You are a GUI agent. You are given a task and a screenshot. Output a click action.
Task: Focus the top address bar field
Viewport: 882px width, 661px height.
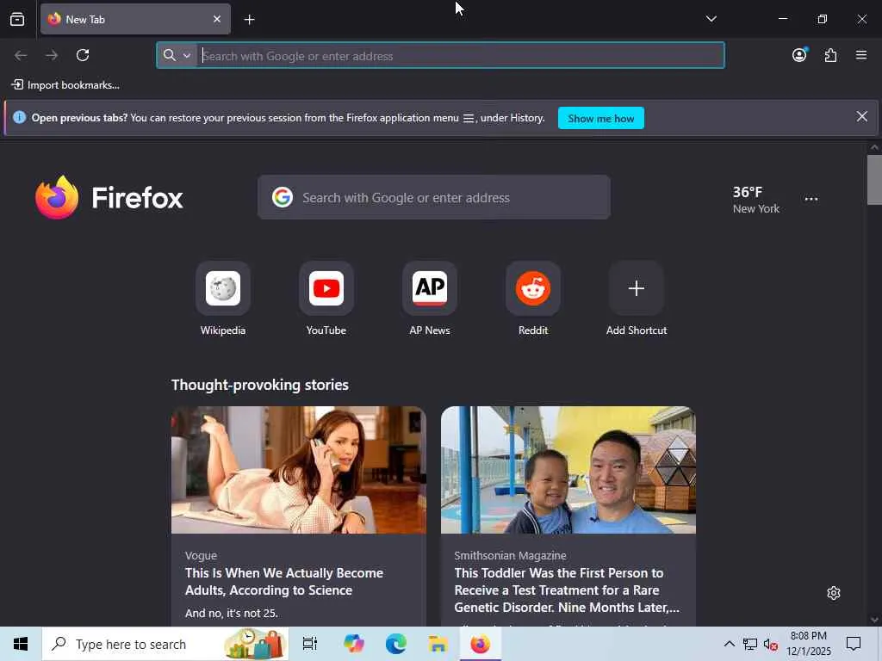[x=440, y=55]
